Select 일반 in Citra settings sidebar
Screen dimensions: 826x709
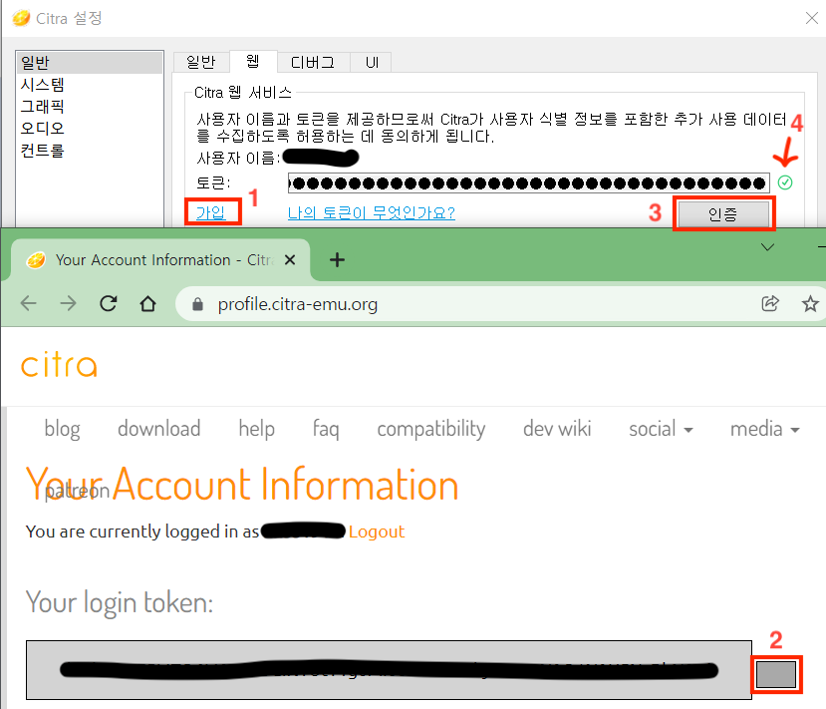89,63
